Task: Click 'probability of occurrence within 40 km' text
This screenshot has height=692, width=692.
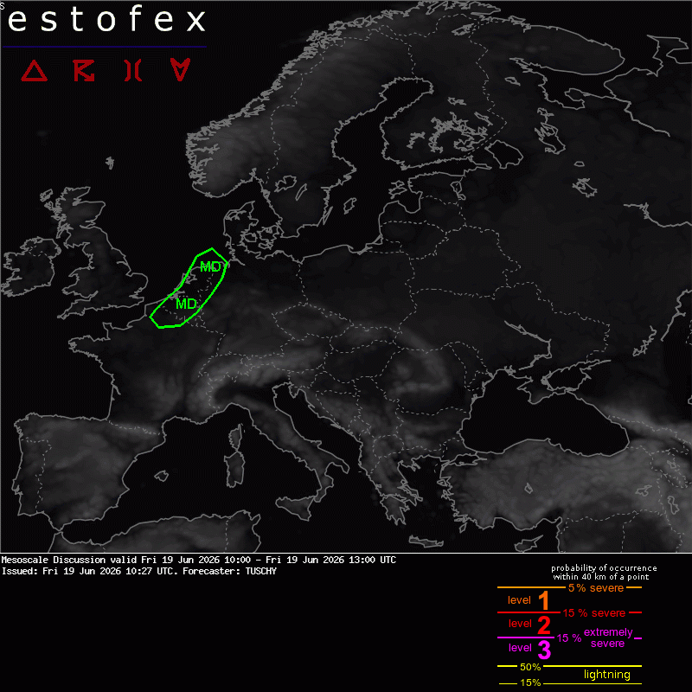Action: 604,573
